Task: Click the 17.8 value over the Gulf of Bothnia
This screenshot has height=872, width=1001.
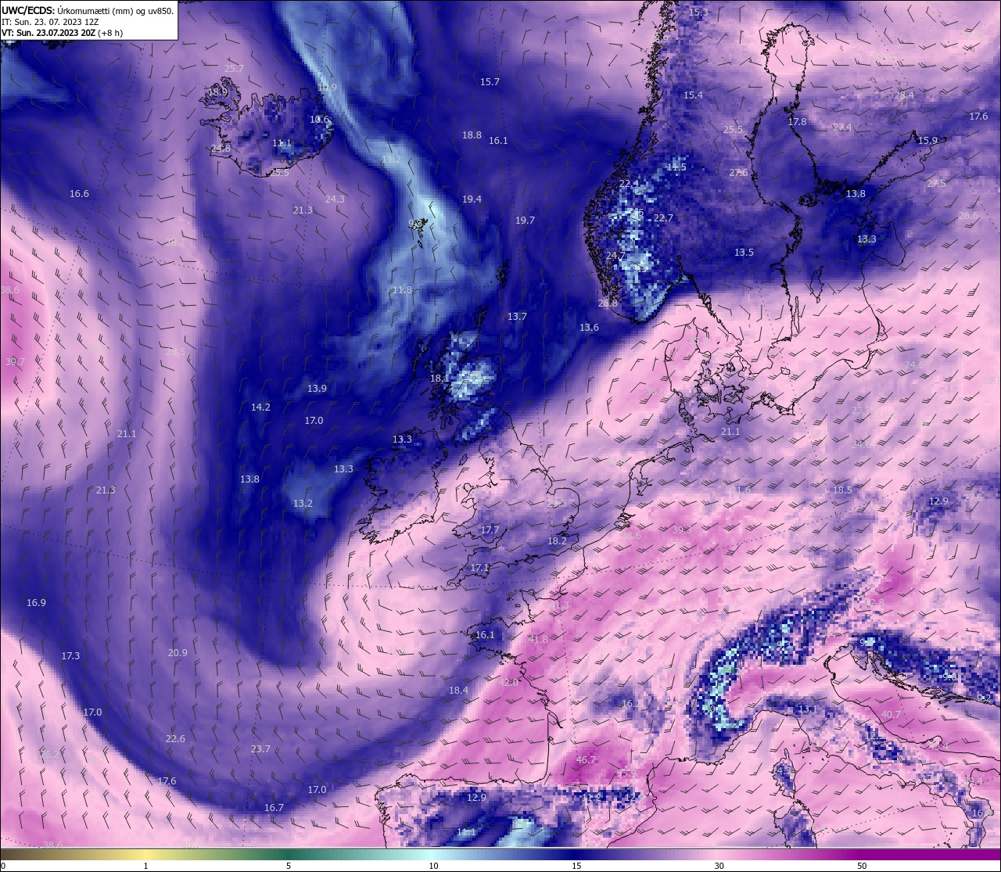Action: click(x=797, y=122)
